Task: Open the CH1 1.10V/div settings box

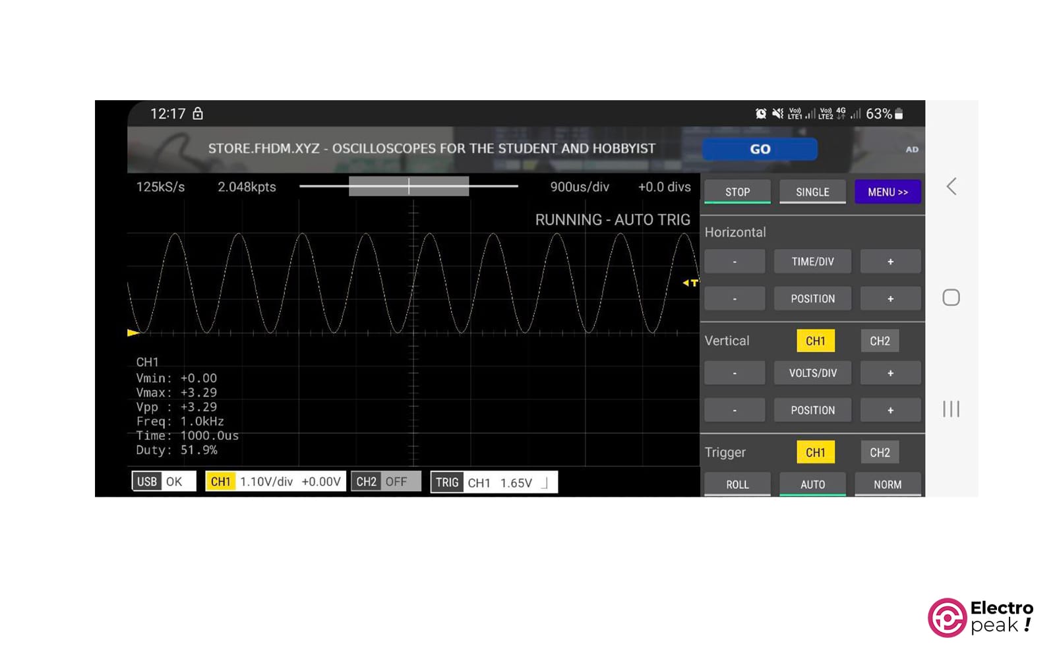Action: point(275,482)
